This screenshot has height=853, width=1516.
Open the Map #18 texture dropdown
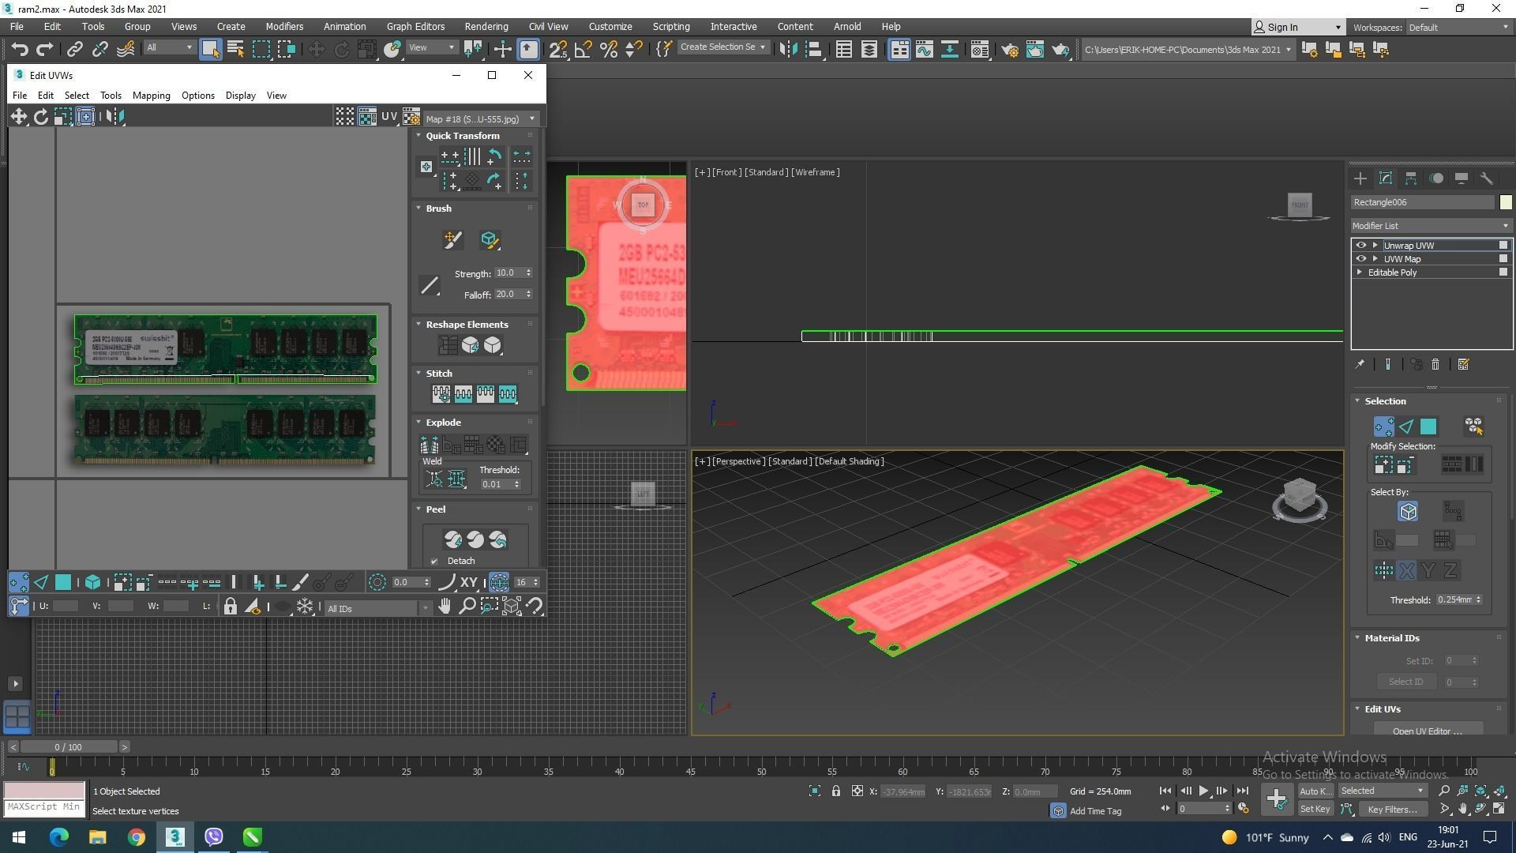pyautogui.click(x=480, y=119)
